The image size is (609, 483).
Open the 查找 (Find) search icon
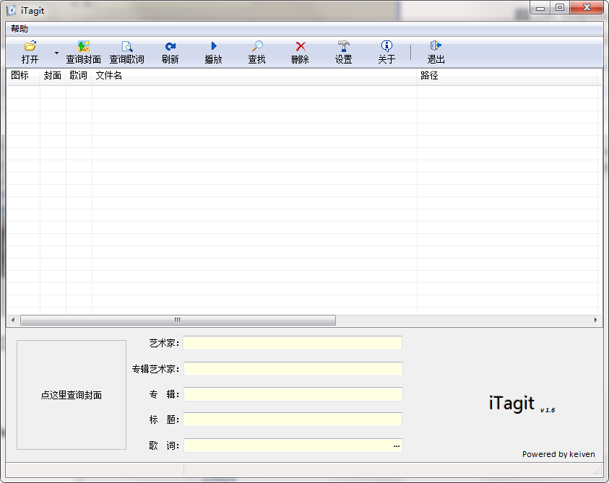click(256, 52)
